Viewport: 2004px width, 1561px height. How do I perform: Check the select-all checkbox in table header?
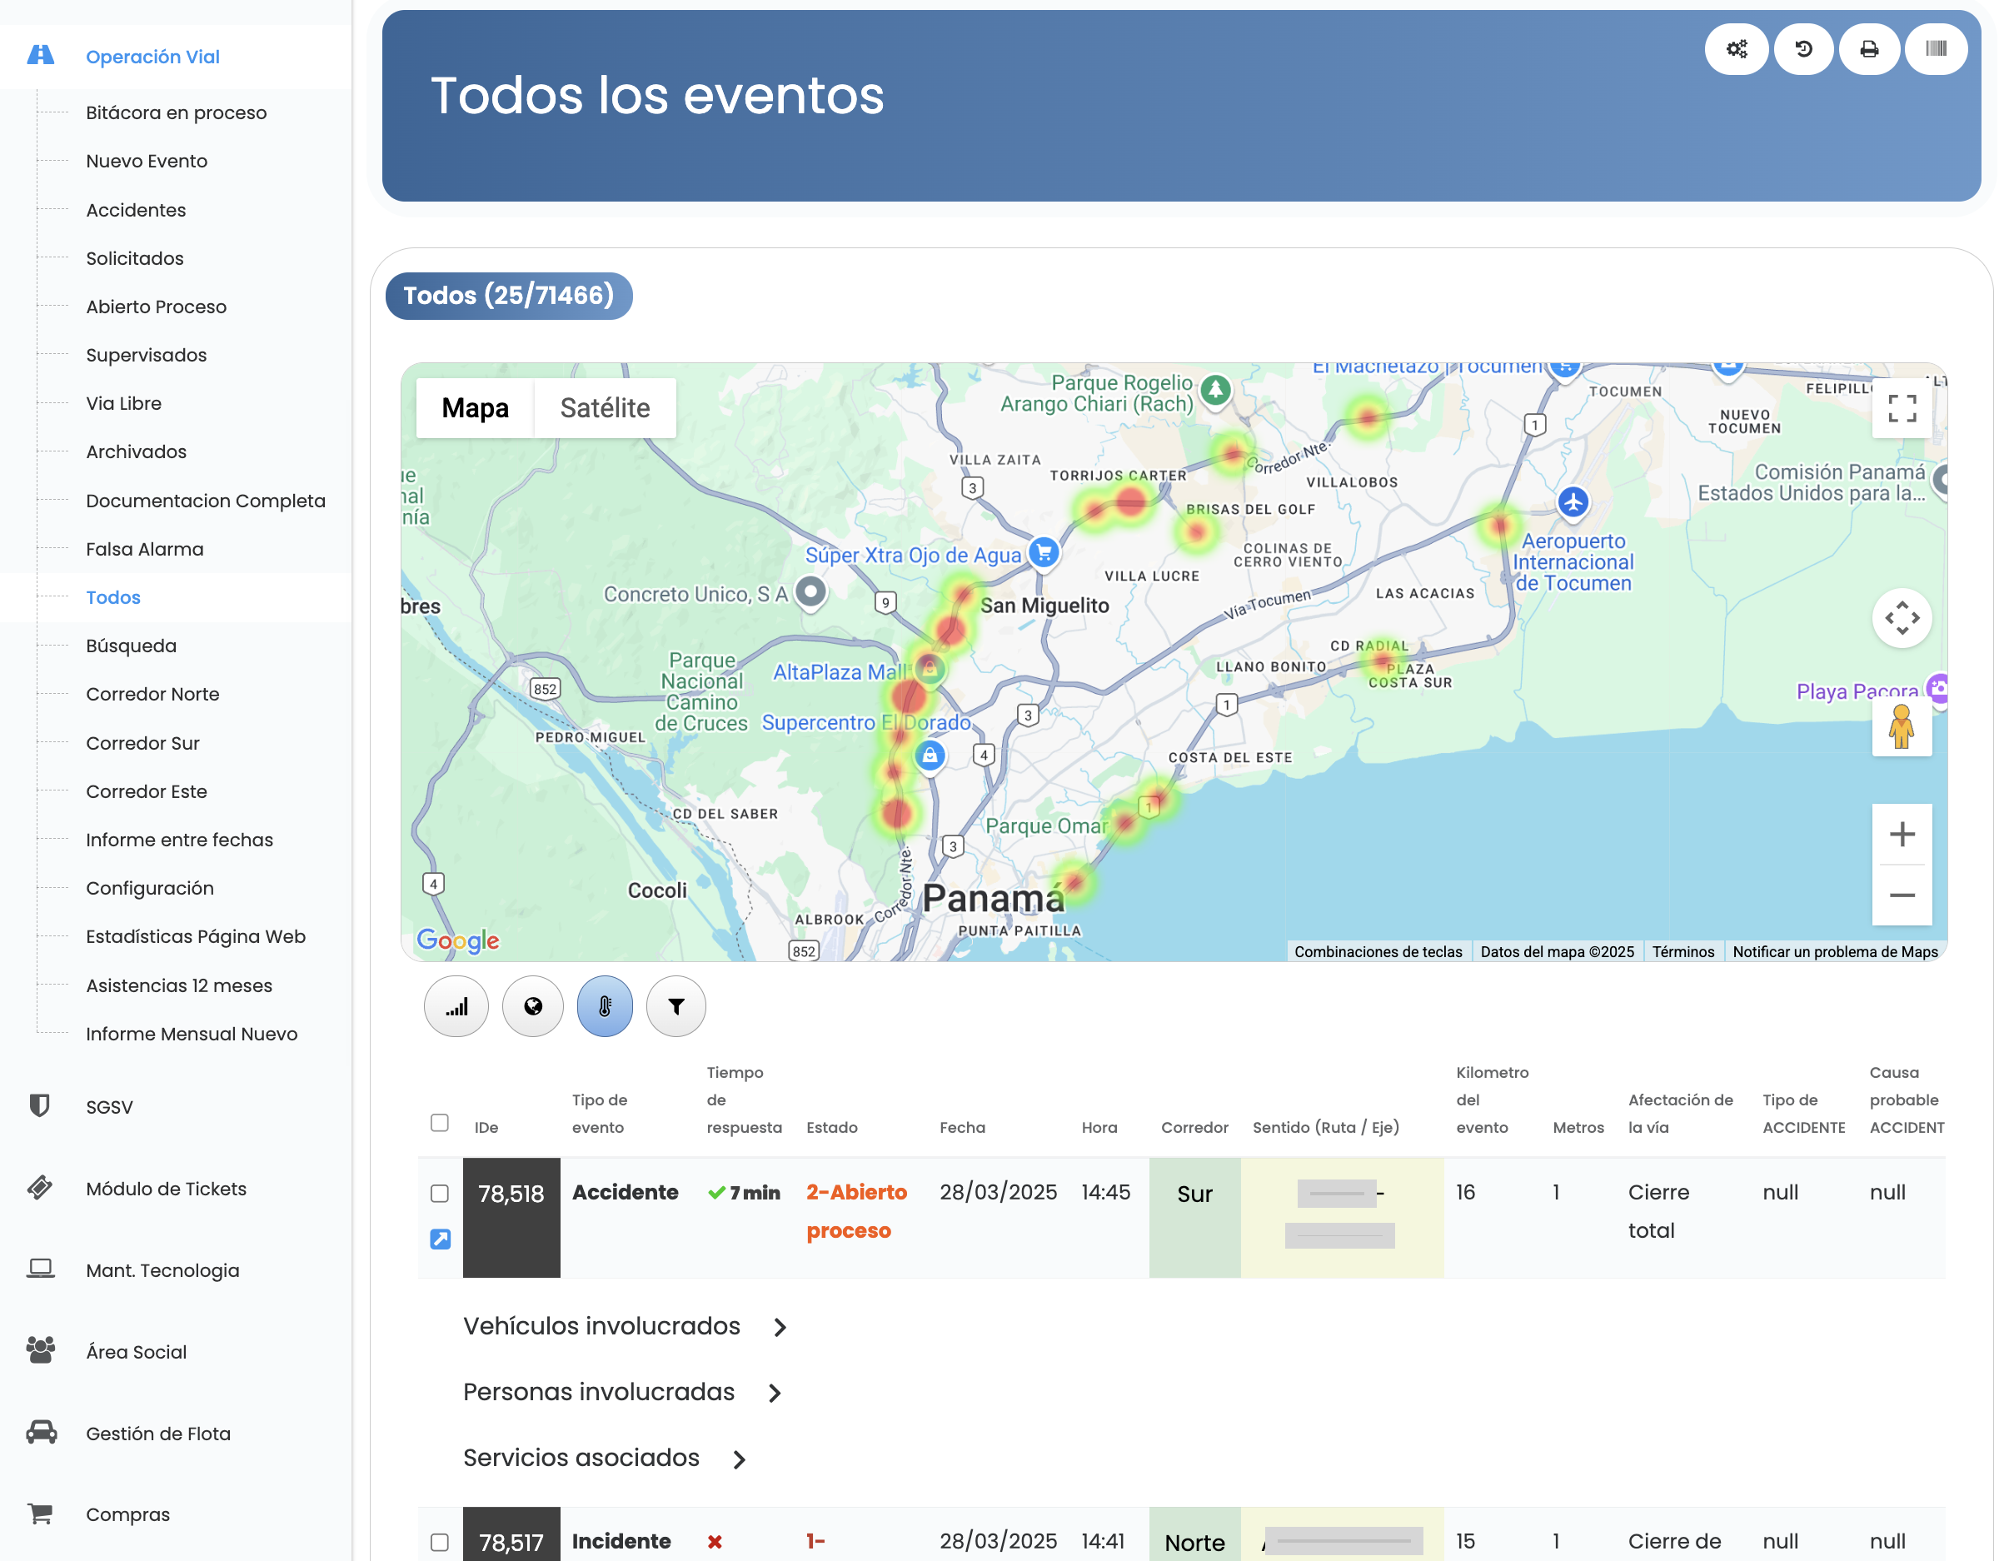[441, 1122]
